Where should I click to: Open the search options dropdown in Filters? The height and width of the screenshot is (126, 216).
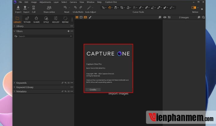[x=16, y=36]
